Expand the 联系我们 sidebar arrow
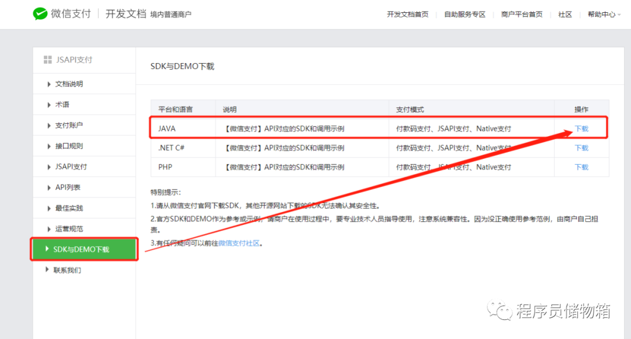 coord(47,270)
